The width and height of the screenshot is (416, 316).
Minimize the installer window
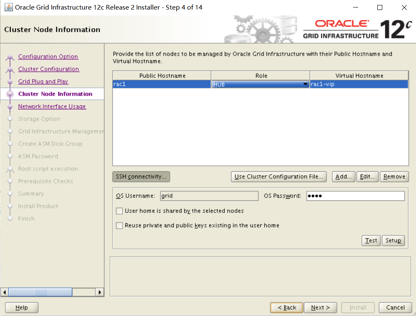(x=356, y=7)
